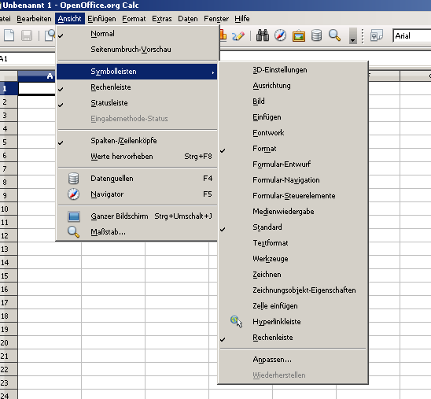431x399 pixels.
Task: Enable the Ausrichtung toolbar
Action: [x=293, y=86]
